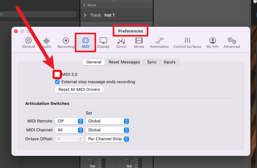The width and height of the screenshot is (257, 168).
Task: Open the Automation preferences icon
Action: click(x=159, y=43)
